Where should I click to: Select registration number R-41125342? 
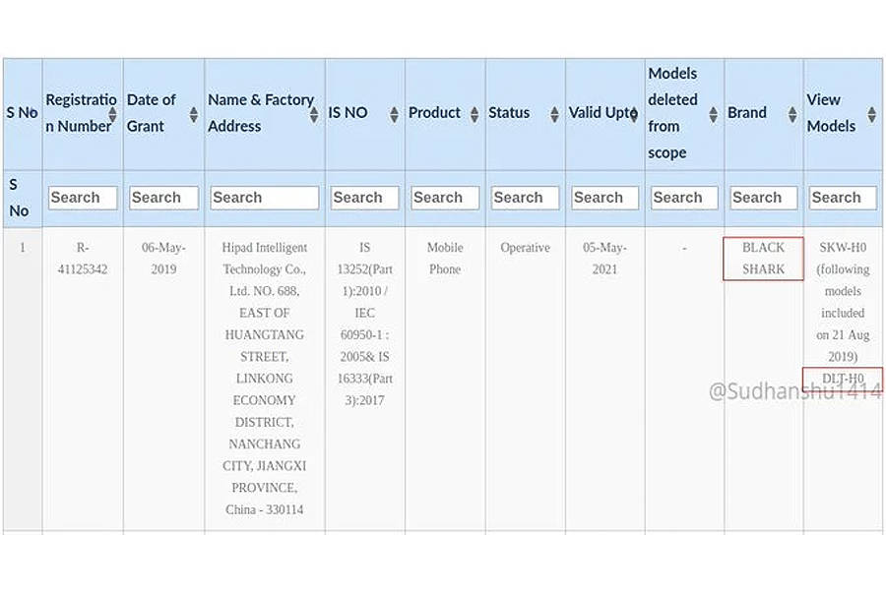(x=83, y=258)
